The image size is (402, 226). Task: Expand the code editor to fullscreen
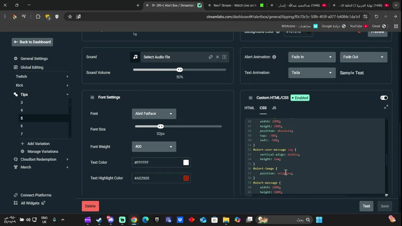pos(386,107)
